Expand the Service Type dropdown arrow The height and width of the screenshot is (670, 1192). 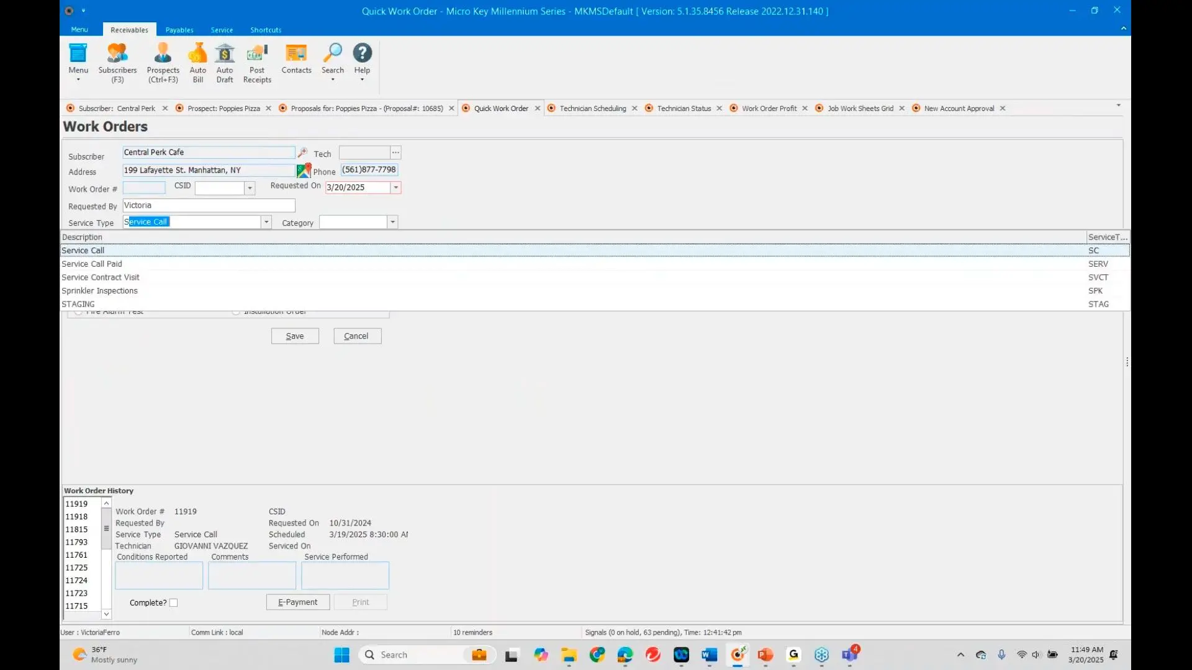[x=266, y=222]
